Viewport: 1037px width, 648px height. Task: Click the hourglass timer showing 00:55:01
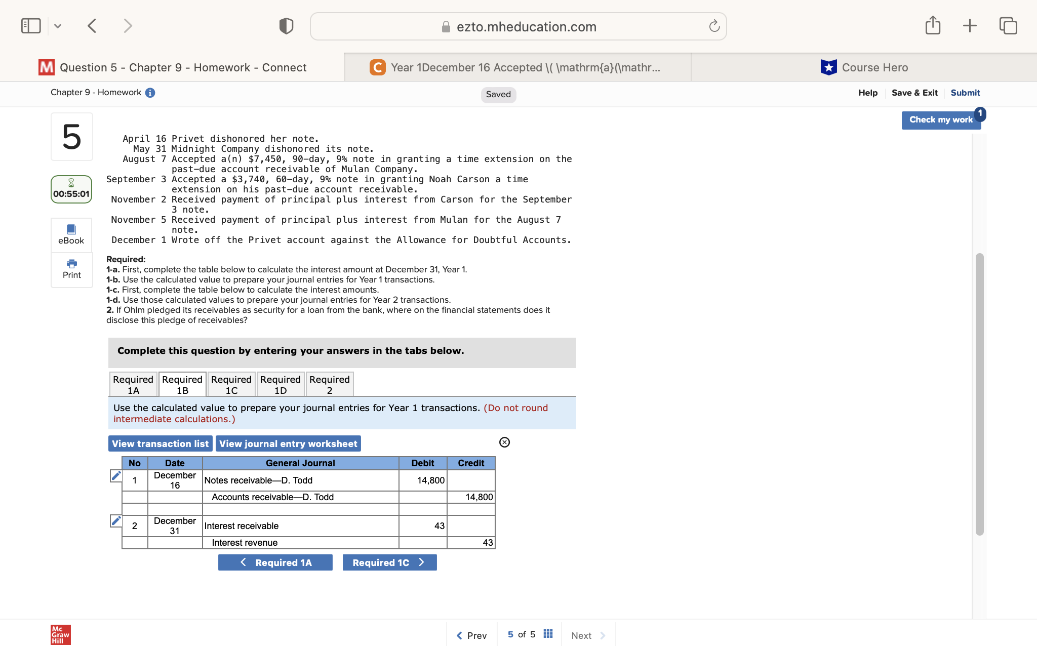[x=71, y=189]
